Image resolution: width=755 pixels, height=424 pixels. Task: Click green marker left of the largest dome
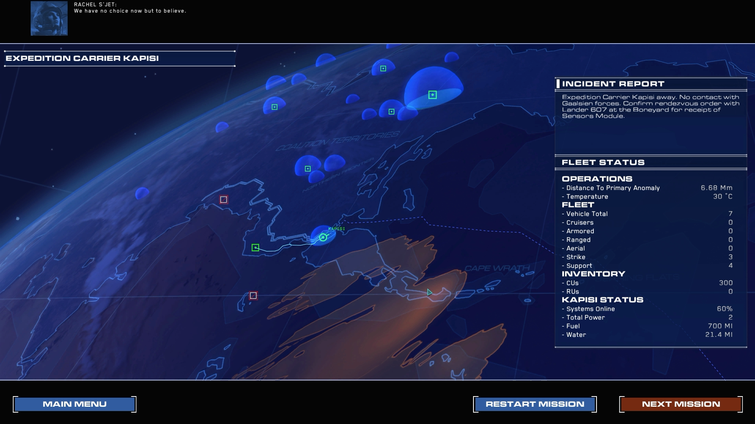(x=391, y=112)
